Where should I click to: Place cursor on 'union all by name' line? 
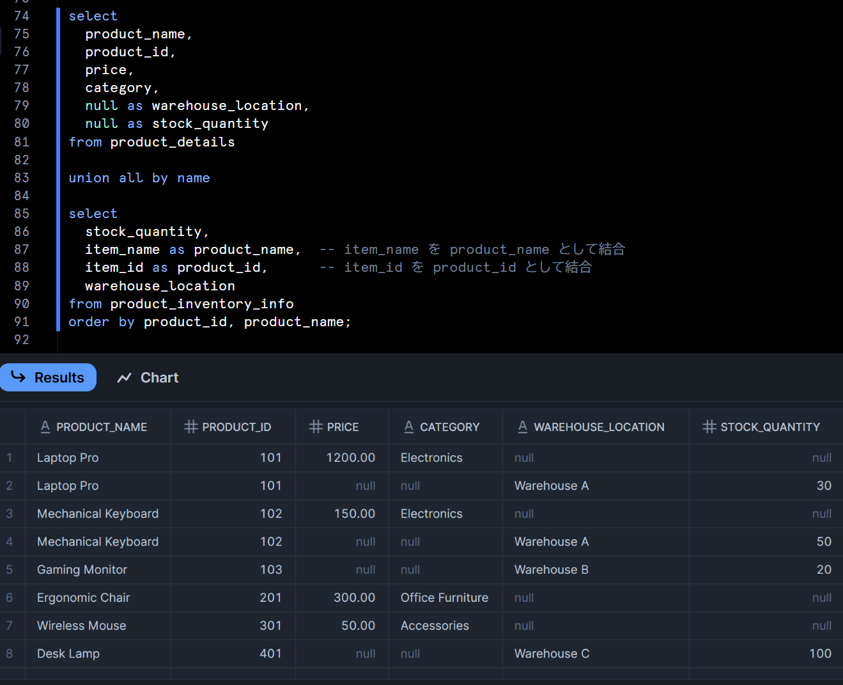[x=139, y=178]
